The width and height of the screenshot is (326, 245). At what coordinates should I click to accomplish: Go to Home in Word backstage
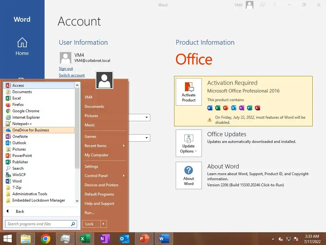[22, 47]
